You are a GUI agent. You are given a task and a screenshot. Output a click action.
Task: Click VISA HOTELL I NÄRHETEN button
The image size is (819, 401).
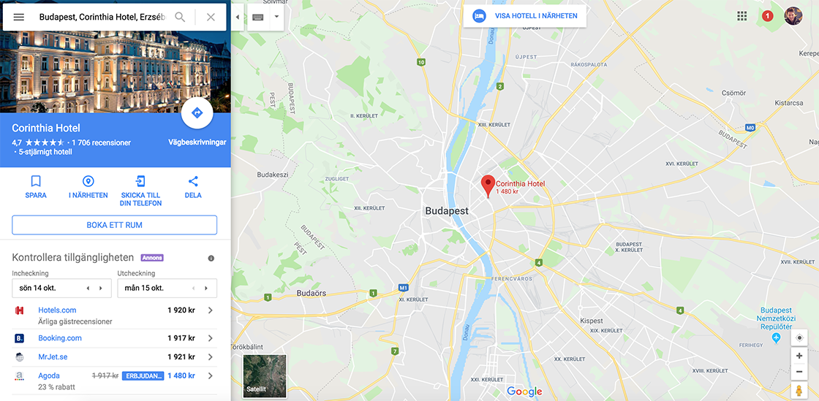click(x=524, y=16)
